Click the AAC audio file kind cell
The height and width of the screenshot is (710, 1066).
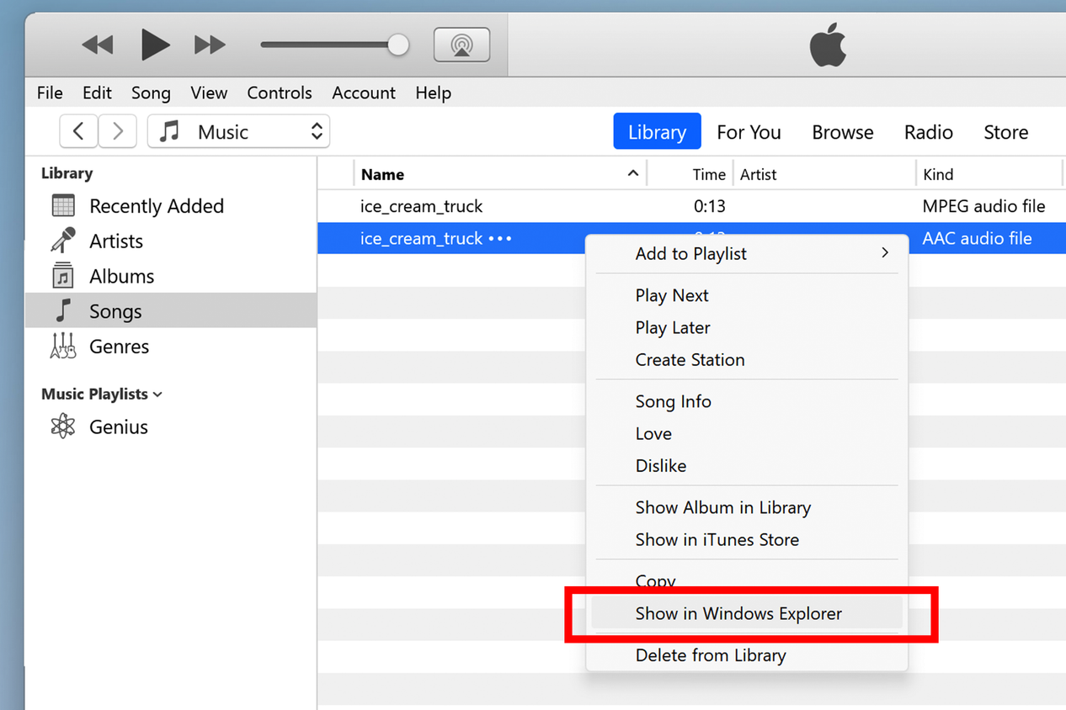coord(977,238)
